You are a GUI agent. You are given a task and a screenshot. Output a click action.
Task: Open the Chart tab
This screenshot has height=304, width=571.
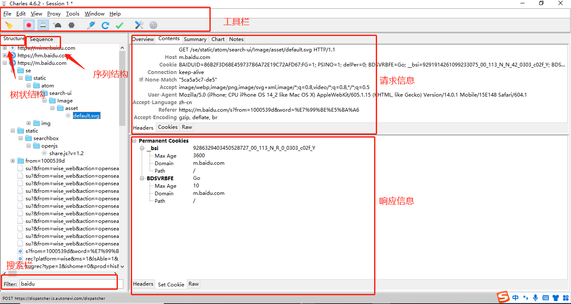(x=218, y=39)
